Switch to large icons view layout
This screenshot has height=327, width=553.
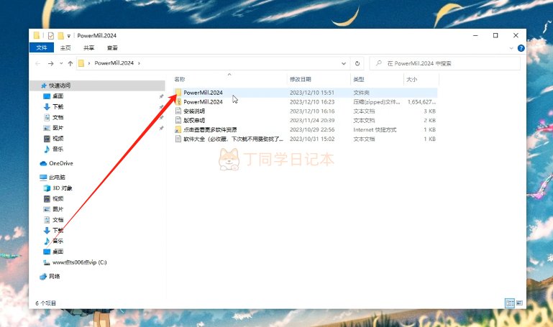tap(519, 303)
